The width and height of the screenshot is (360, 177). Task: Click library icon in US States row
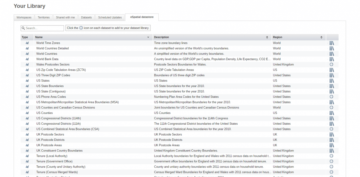(x=331, y=81)
